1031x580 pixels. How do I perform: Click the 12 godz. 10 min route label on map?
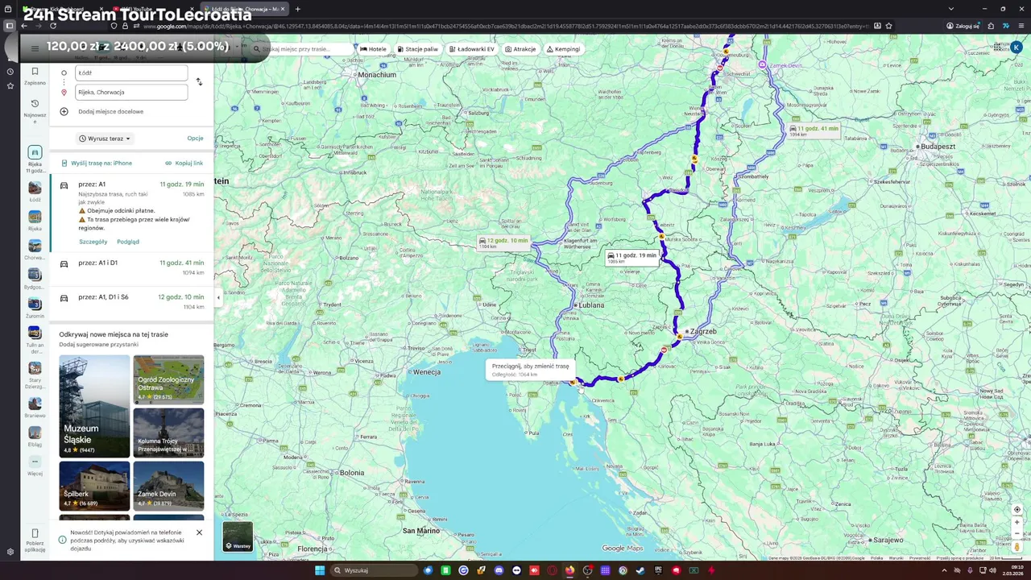pyautogui.click(x=503, y=242)
